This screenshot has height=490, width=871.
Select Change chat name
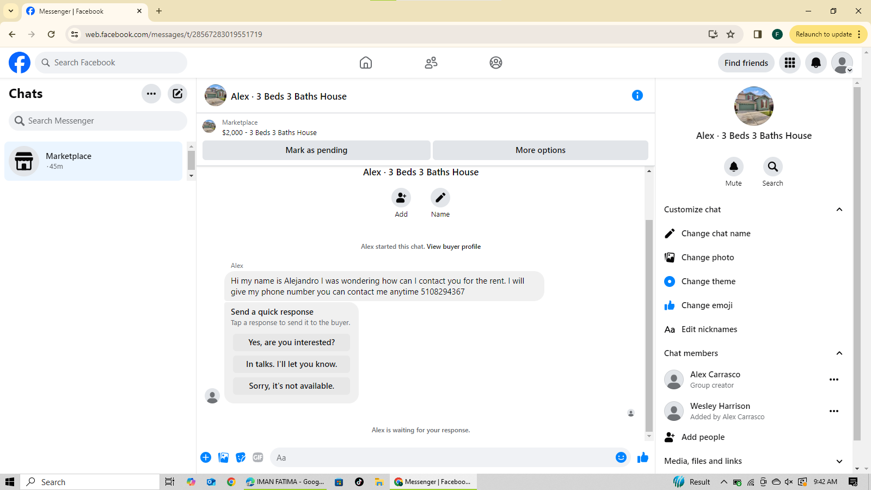pyautogui.click(x=753, y=234)
